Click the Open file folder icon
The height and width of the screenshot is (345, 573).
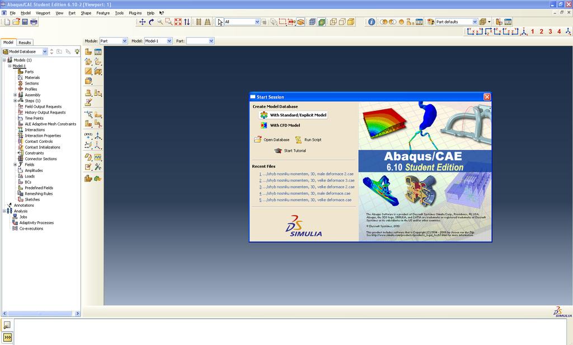[x=16, y=22]
